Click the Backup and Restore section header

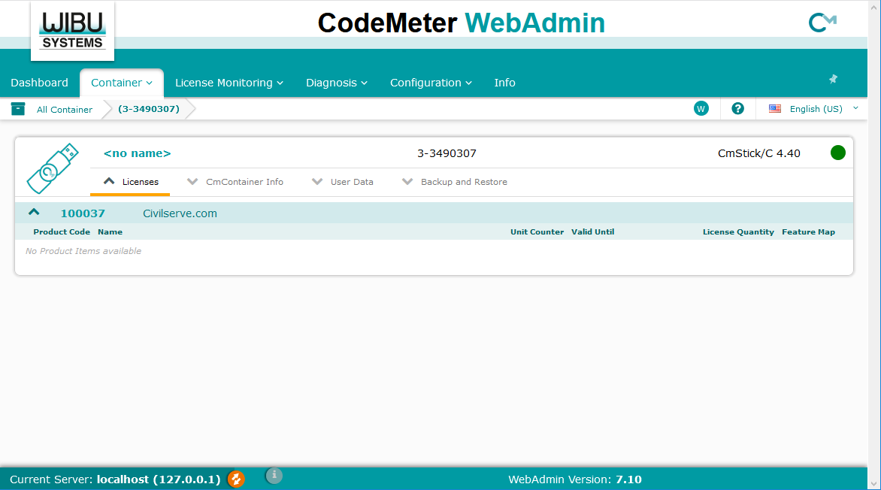(464, 181)
